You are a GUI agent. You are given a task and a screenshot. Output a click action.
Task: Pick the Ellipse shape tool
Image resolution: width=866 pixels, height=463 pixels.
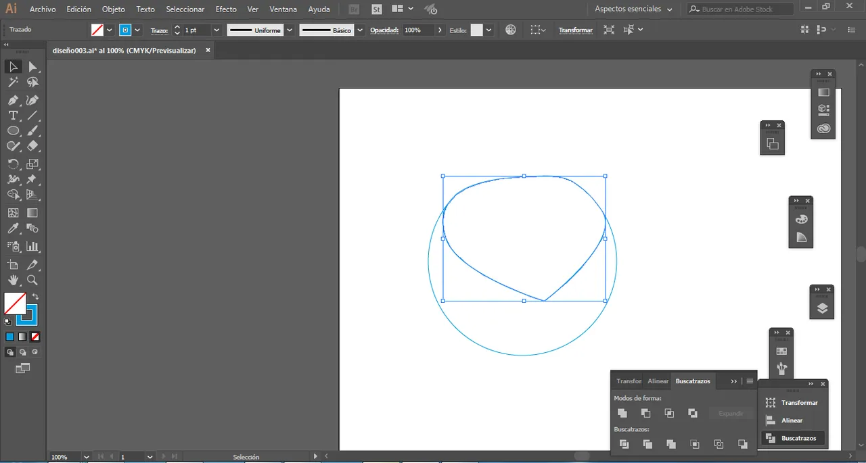pos(13,131)
